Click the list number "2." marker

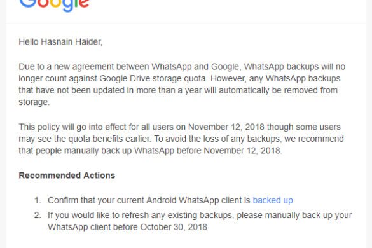38,215
